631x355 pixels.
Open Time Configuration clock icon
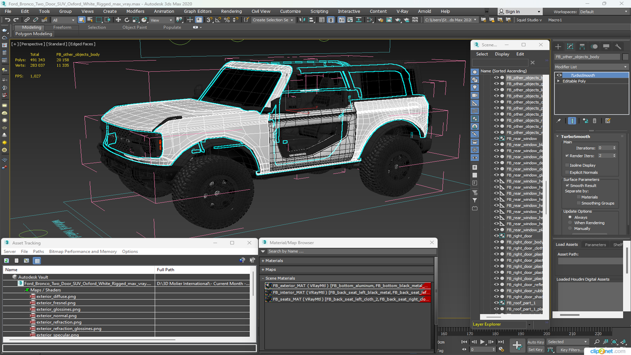pyautogui.click(x=501, y=349)
